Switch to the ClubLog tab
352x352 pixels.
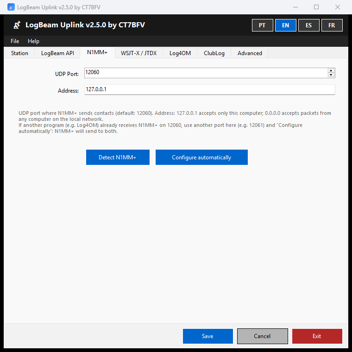(x=214, y=53)
